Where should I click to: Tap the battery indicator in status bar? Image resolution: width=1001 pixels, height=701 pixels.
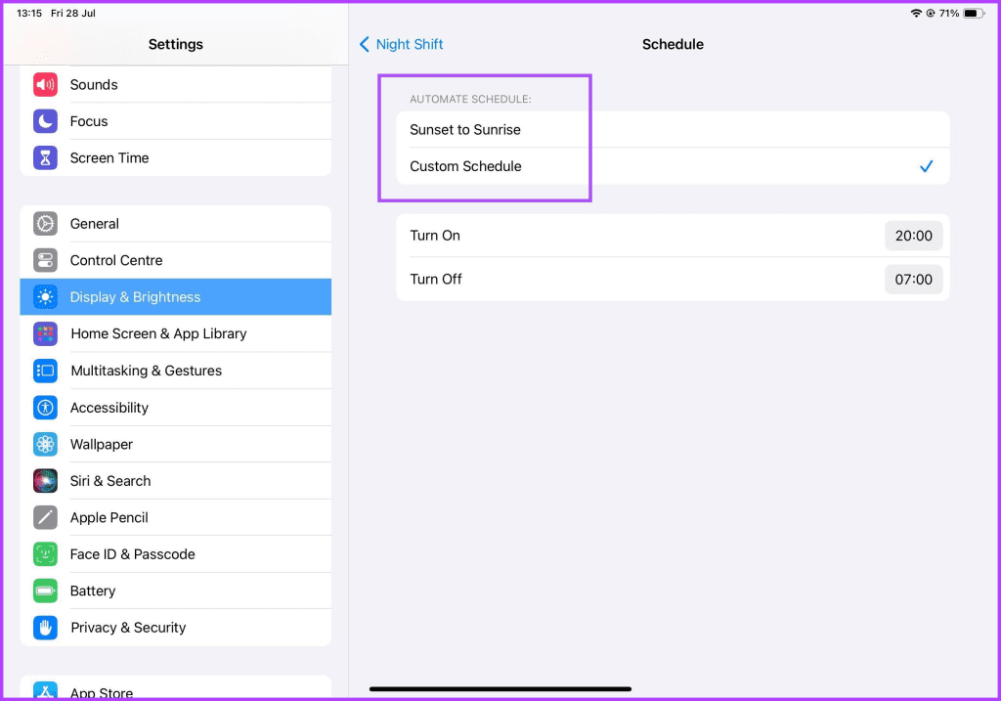click(x=974, y=13)
